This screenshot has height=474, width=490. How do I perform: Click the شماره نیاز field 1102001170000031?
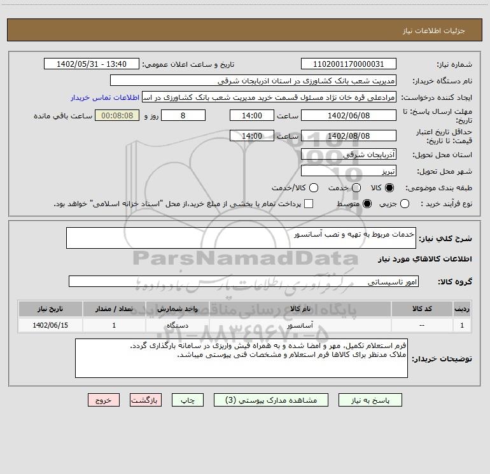(x=349, y=64)
